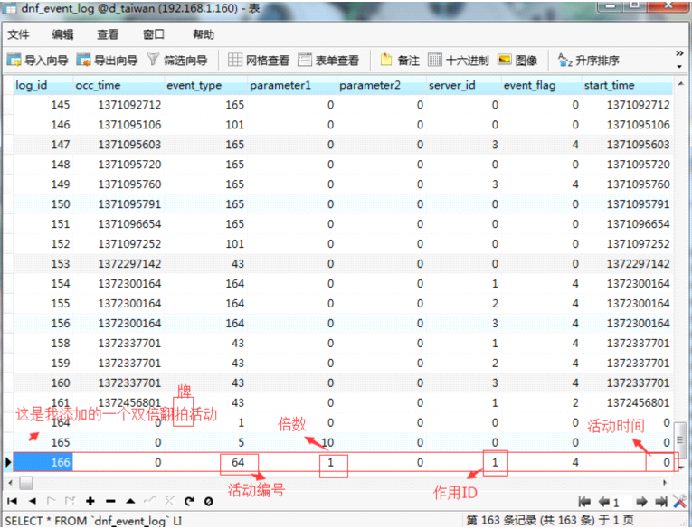The image size is (692, 529).
Task: Toggle the 十六进制 hex view
Action: 458,61
